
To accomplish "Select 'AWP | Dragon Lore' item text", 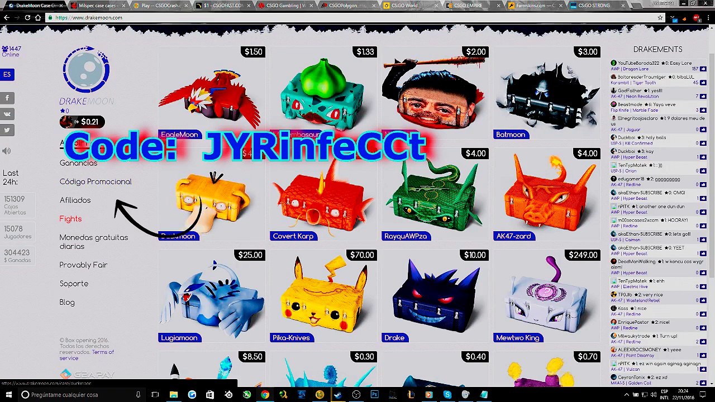I will coord(630,69).
